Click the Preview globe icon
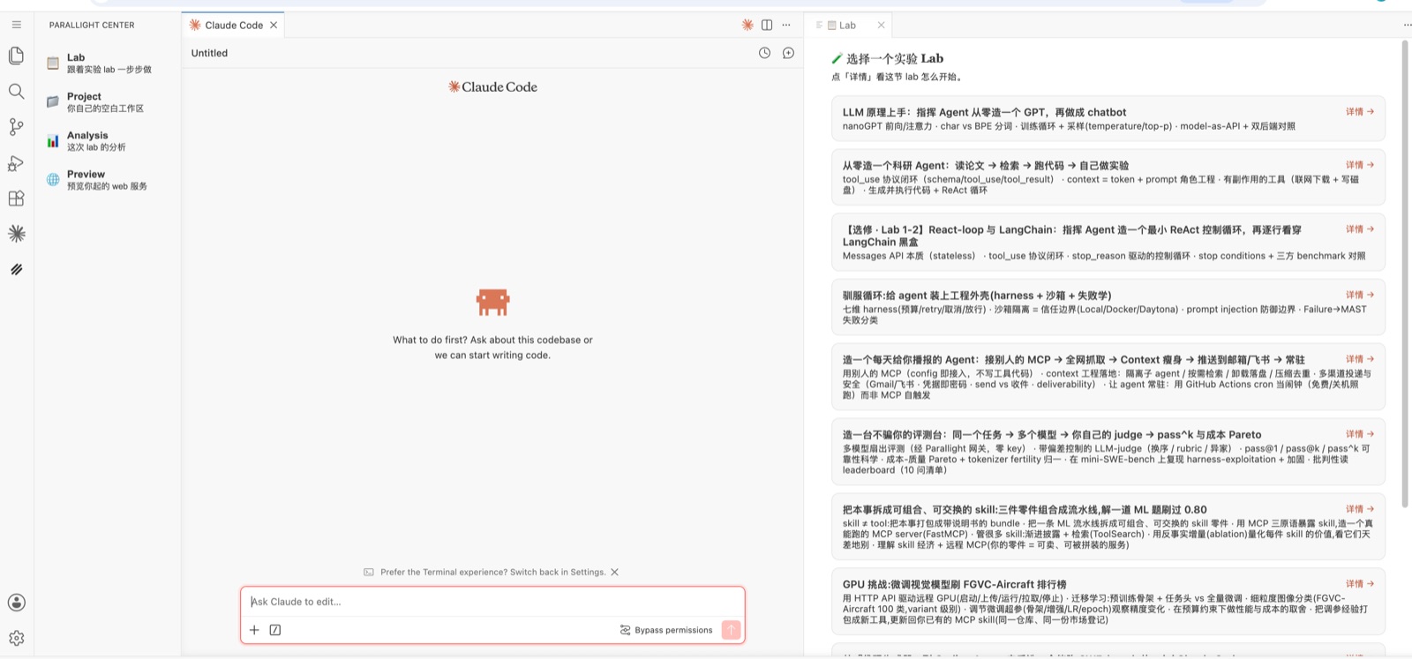 53,179
